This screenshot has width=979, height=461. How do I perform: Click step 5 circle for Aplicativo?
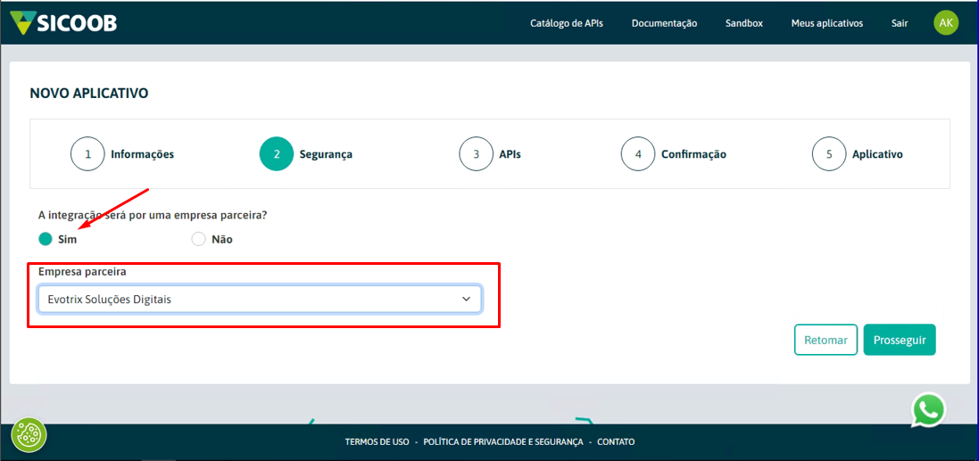[828, 154]
